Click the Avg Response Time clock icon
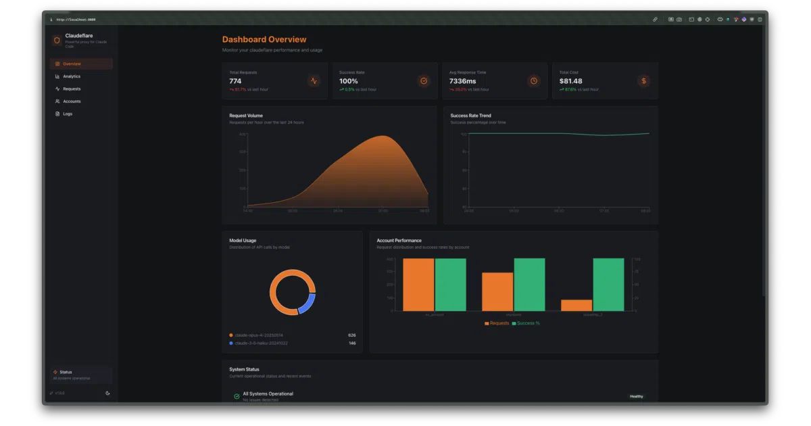Screen dimensions: 811x426 point(534,81)
